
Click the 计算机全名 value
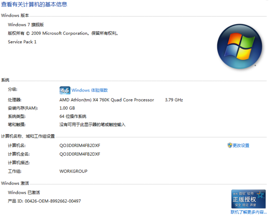pos(80,154)
